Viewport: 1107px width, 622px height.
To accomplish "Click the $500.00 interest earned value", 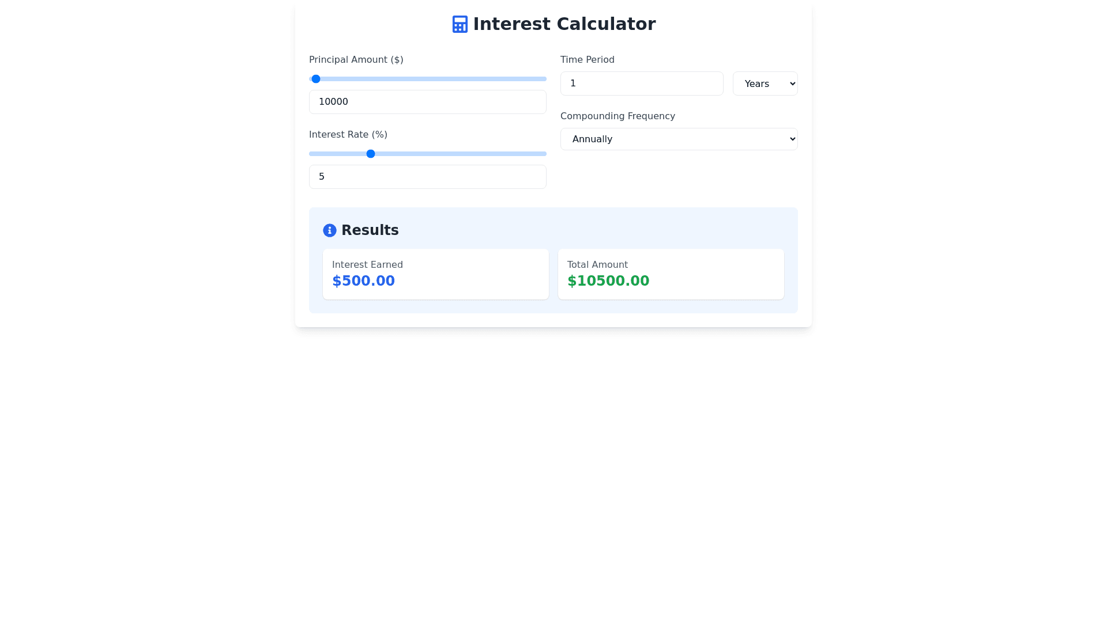I will (x=363, y=281).
